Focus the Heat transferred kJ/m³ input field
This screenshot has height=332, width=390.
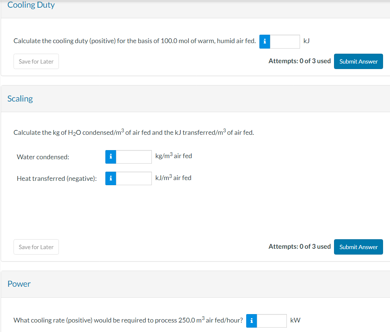(134, 178)
